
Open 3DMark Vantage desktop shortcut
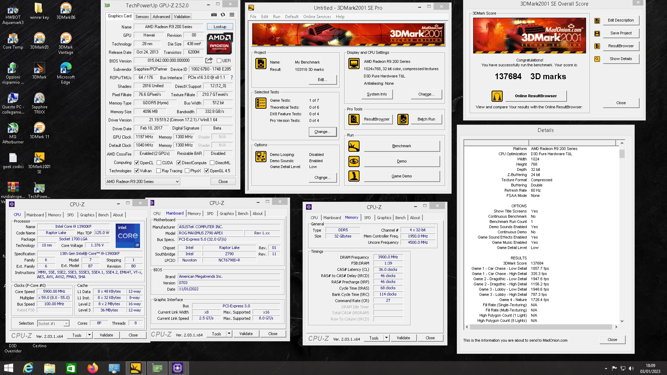tap(66, 43)
